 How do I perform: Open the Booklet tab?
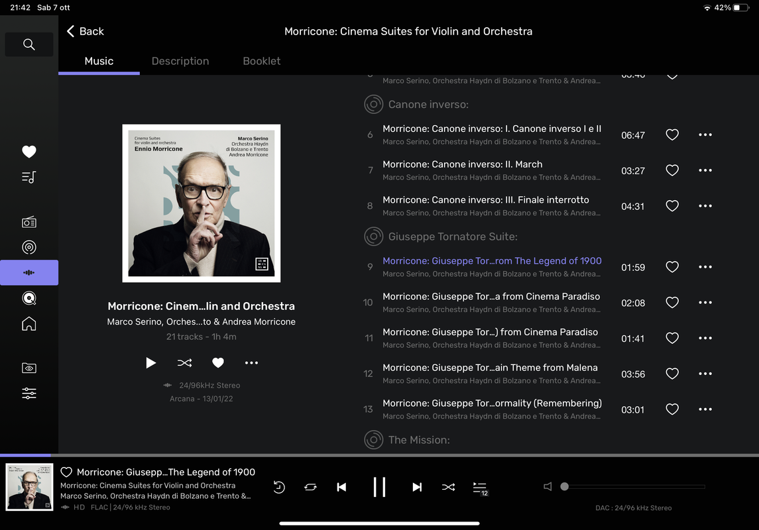261,62
